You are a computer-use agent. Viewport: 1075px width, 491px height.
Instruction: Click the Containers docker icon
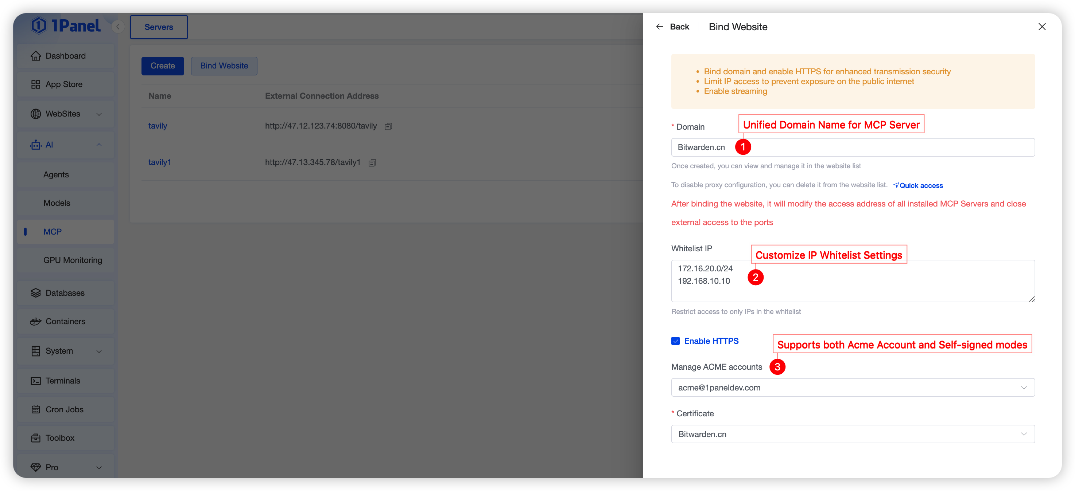pyautogui.click(x=36, y=321)
